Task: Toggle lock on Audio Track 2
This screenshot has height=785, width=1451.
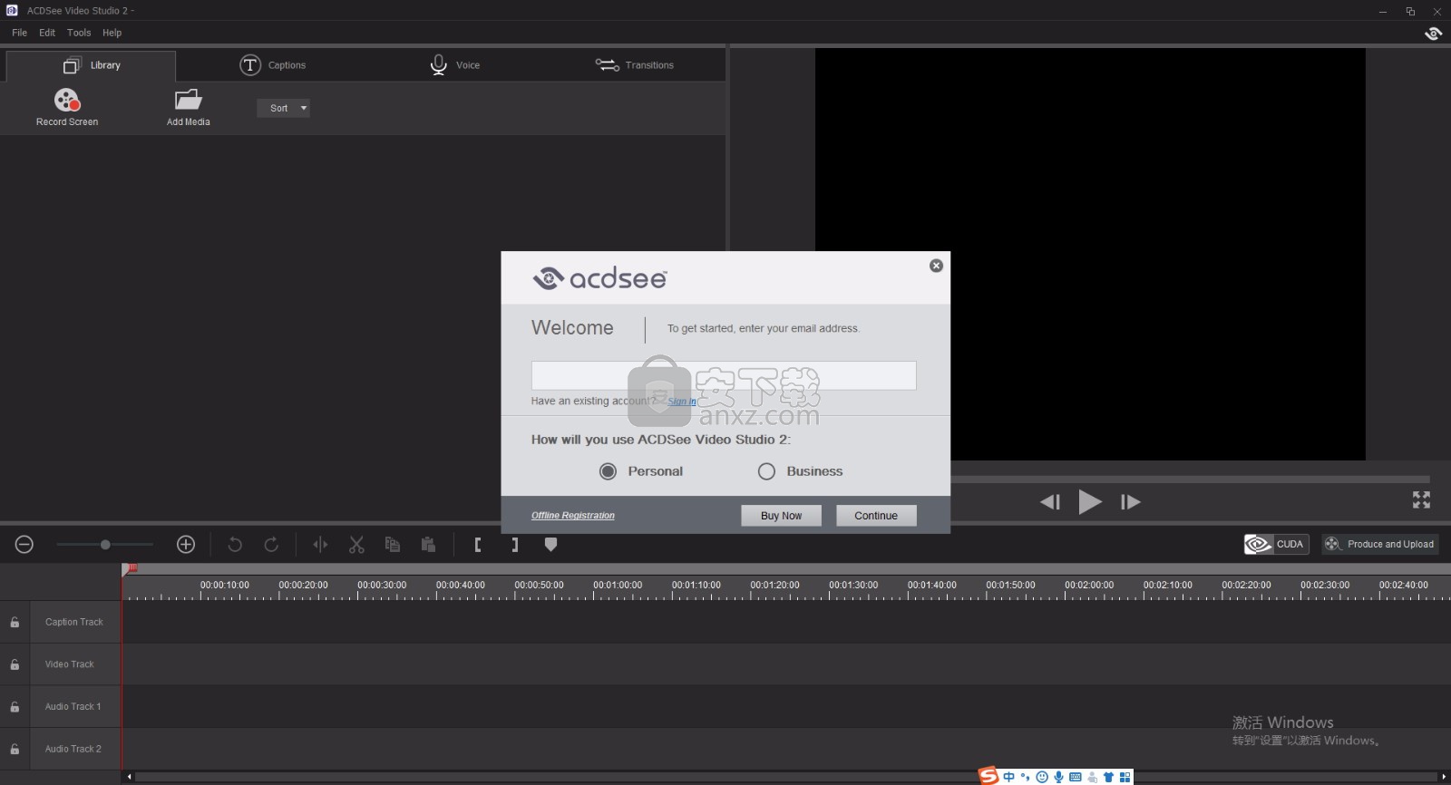Action: [15, 749]
